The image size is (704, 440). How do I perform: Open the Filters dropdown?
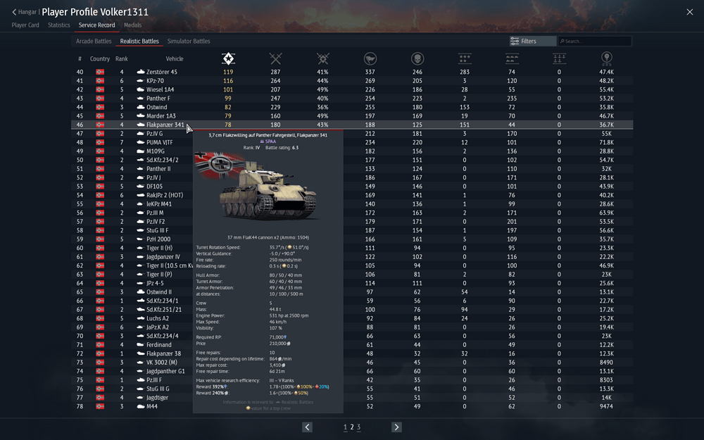coord(533,41)
